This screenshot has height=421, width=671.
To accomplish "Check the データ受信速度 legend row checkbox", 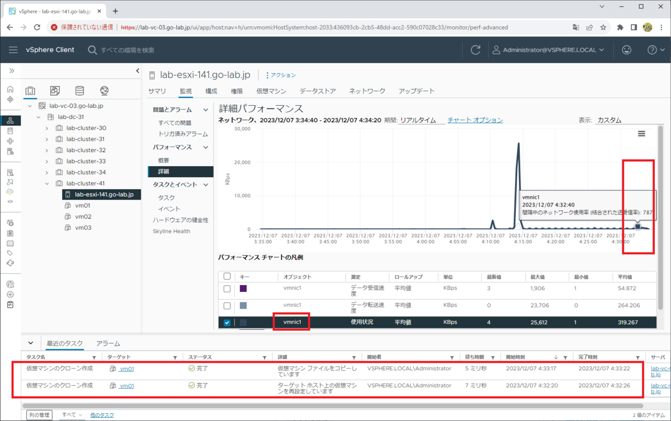I will [227, 288].
